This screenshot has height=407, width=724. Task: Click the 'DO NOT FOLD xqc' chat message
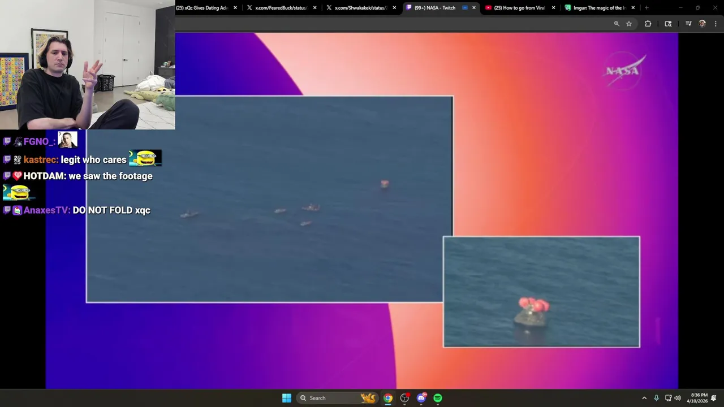pyautogui.click(x=111, y=210)
